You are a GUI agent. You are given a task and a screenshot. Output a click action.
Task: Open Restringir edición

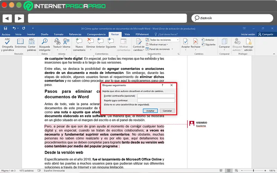point(248,45)
